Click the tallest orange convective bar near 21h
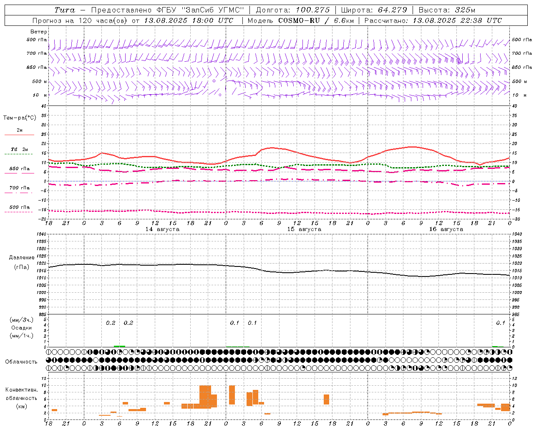This screenshot has height=427, width=534. (205, 397)
